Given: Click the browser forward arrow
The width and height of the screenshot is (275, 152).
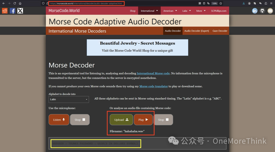Looking at the screenshot, I should [9, 3].
